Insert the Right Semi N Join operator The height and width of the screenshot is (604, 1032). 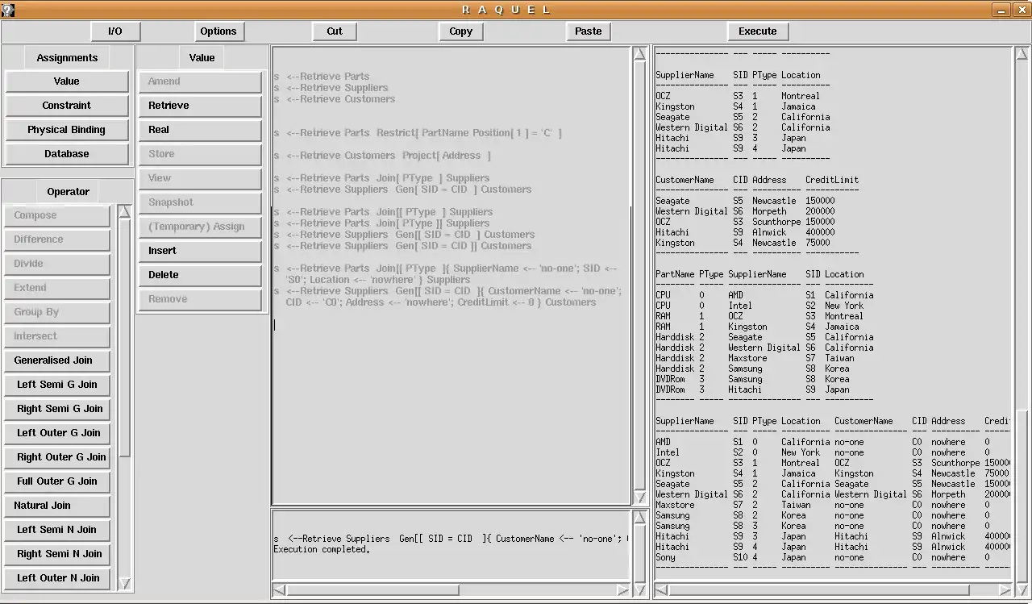[x=57, y=554]
